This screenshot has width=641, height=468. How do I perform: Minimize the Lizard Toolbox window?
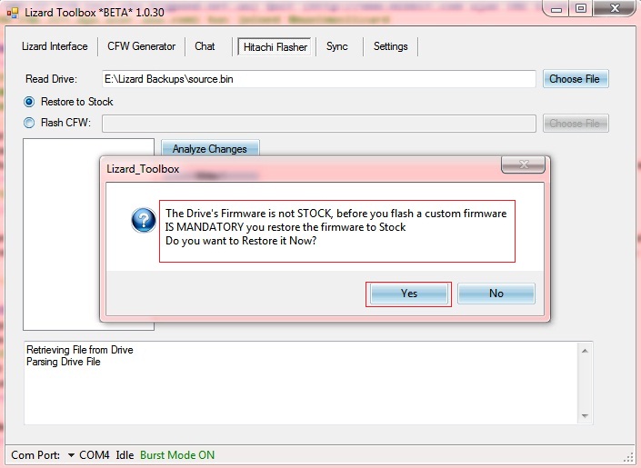click(x=556, y=8)
